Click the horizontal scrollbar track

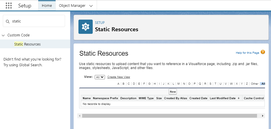coord(171,116)
